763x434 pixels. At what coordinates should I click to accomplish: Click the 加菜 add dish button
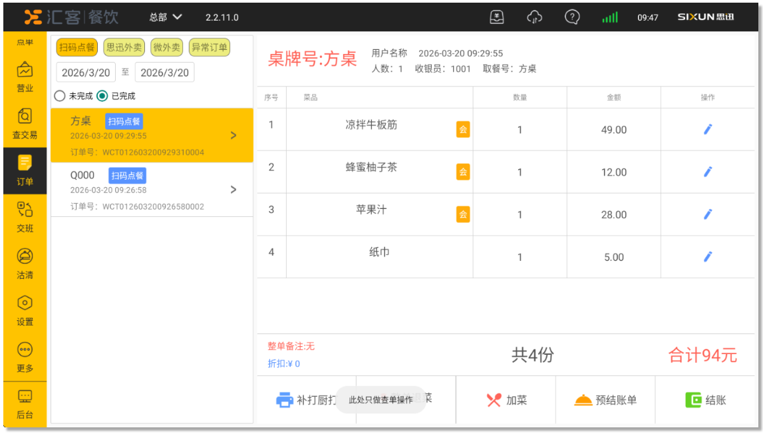click(506, 400)
